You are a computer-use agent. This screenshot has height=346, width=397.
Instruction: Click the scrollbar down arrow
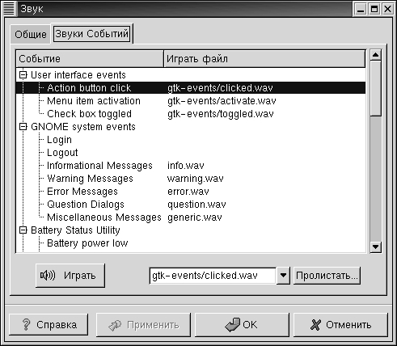pyautogui.click(x=375, y=247)
